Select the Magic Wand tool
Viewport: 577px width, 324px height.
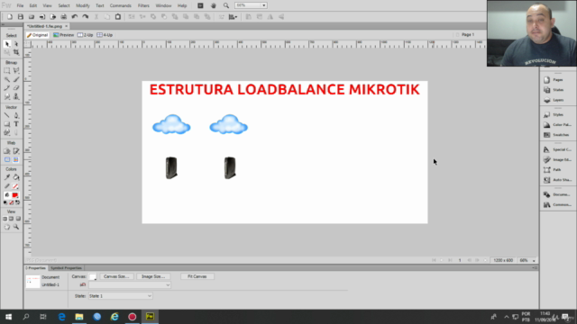(x=7, y=79)
